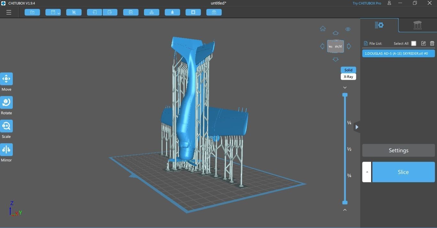Reset view with the home icon
Viewport: 437px width, 228px height.
coord(323,29)
